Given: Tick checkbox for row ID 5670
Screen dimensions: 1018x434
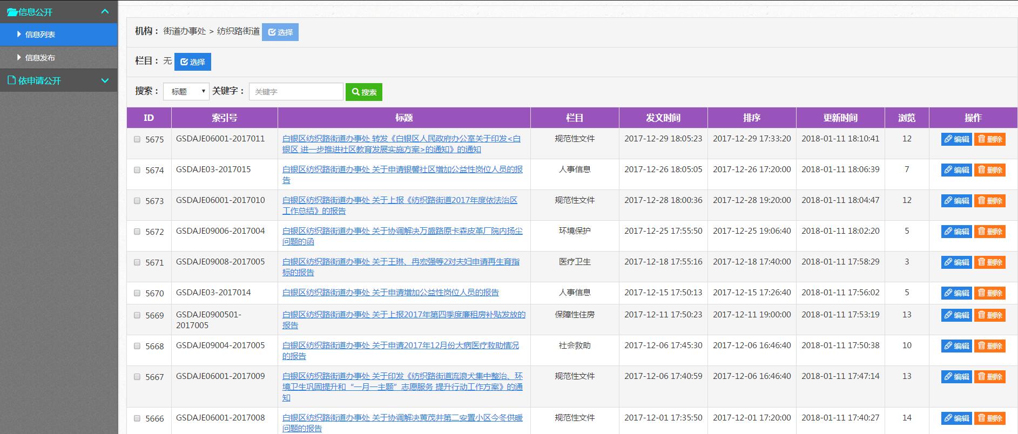Looking at the screenshot, I should 137,293.
